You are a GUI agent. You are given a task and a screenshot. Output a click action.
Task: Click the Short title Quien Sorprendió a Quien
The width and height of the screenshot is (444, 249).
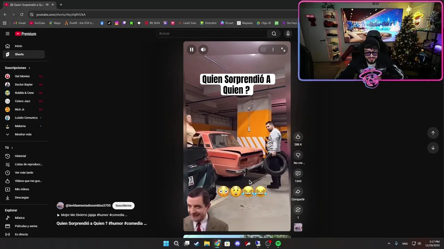click(x=102, y=223)
